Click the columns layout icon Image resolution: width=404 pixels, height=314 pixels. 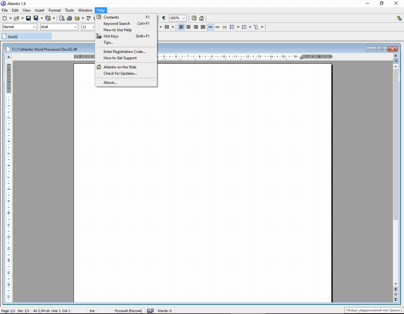pyautogui.click(x=167, y=27)
